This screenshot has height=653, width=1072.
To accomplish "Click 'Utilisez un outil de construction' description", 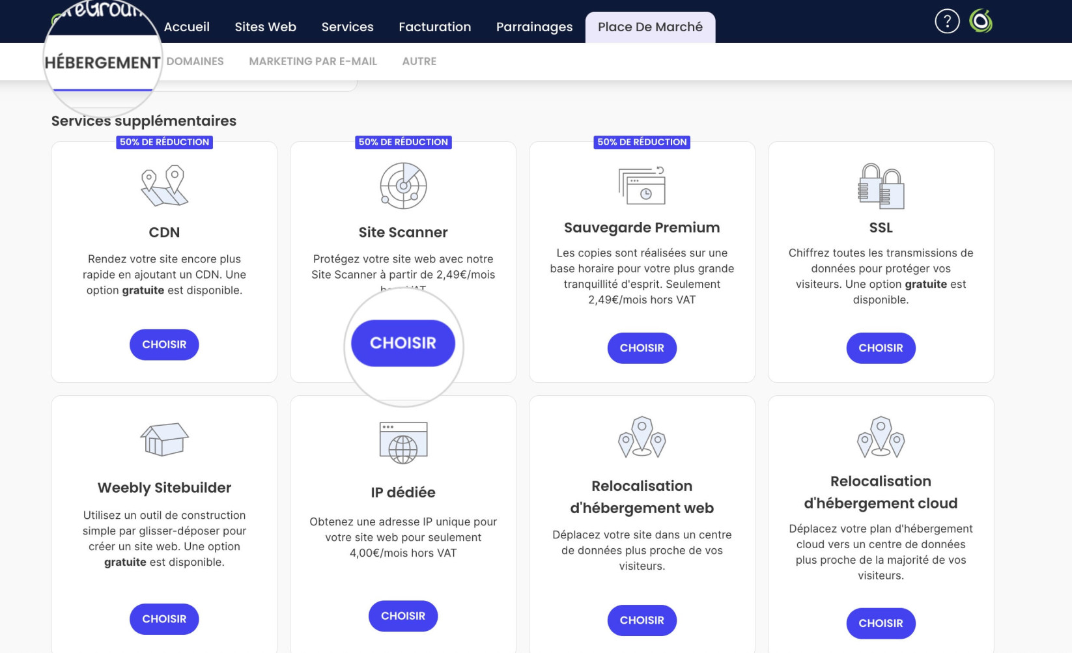I will [164, 538].
